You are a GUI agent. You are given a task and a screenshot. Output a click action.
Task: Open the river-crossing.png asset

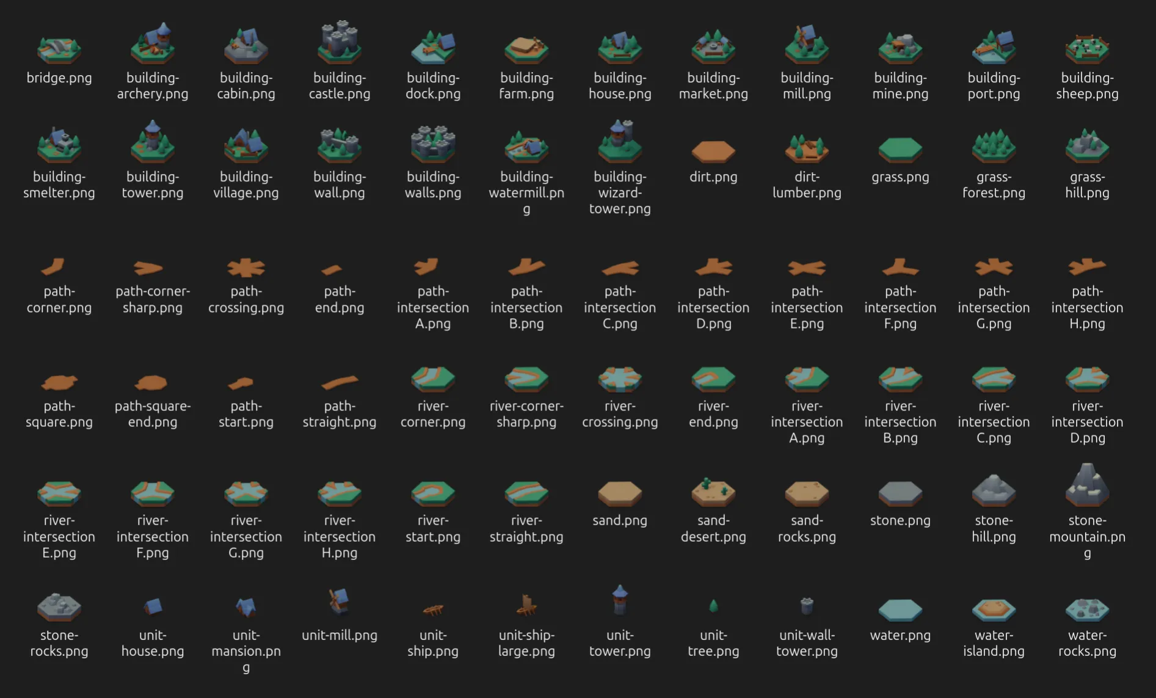[x=620, y=379]
